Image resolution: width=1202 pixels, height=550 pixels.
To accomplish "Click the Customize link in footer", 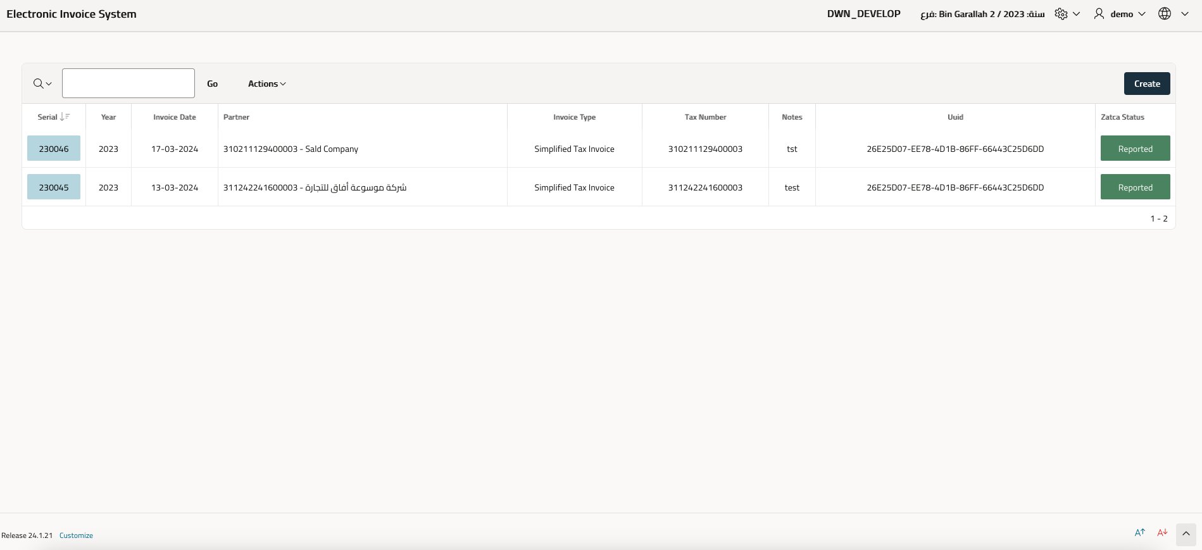I will coord(76,535).
